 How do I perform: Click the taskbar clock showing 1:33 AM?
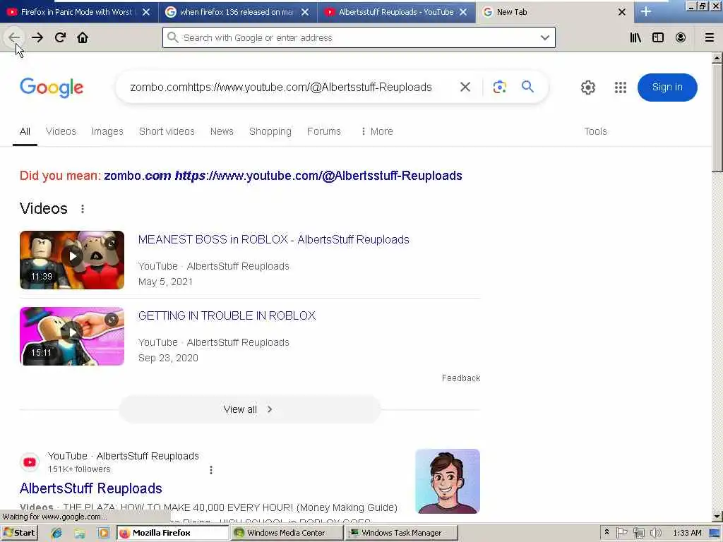pos(687,533)
